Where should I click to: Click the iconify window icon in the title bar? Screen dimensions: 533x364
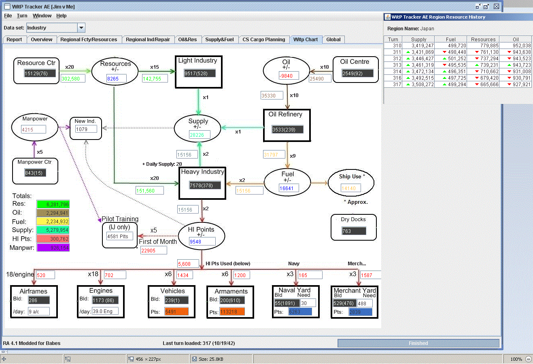(x=478, y=6)
